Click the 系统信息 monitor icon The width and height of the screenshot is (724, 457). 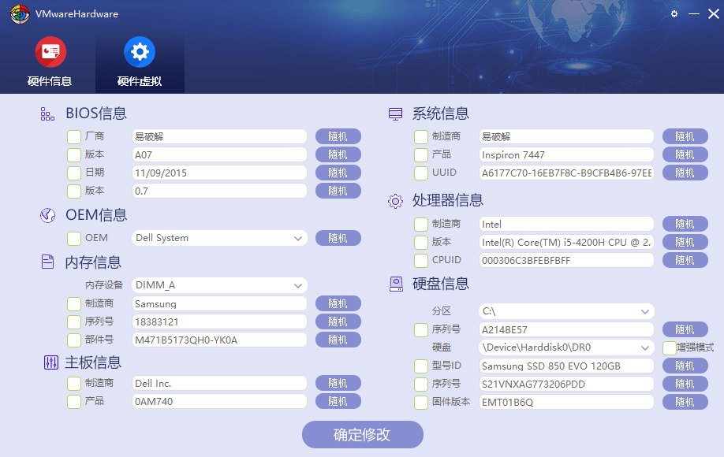pyautogui.click(x=395, y=114)
